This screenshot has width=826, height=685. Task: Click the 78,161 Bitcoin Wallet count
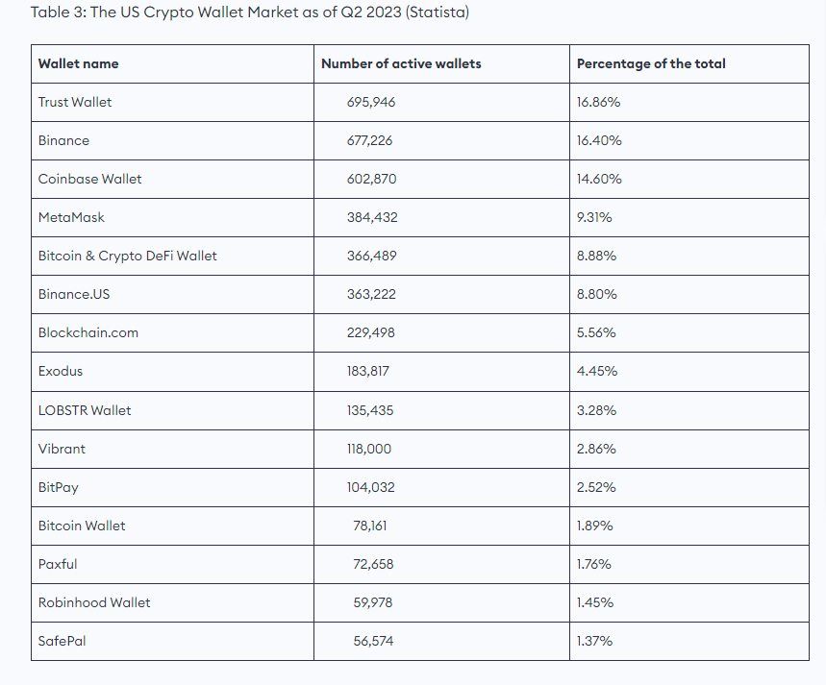[370, 526]
